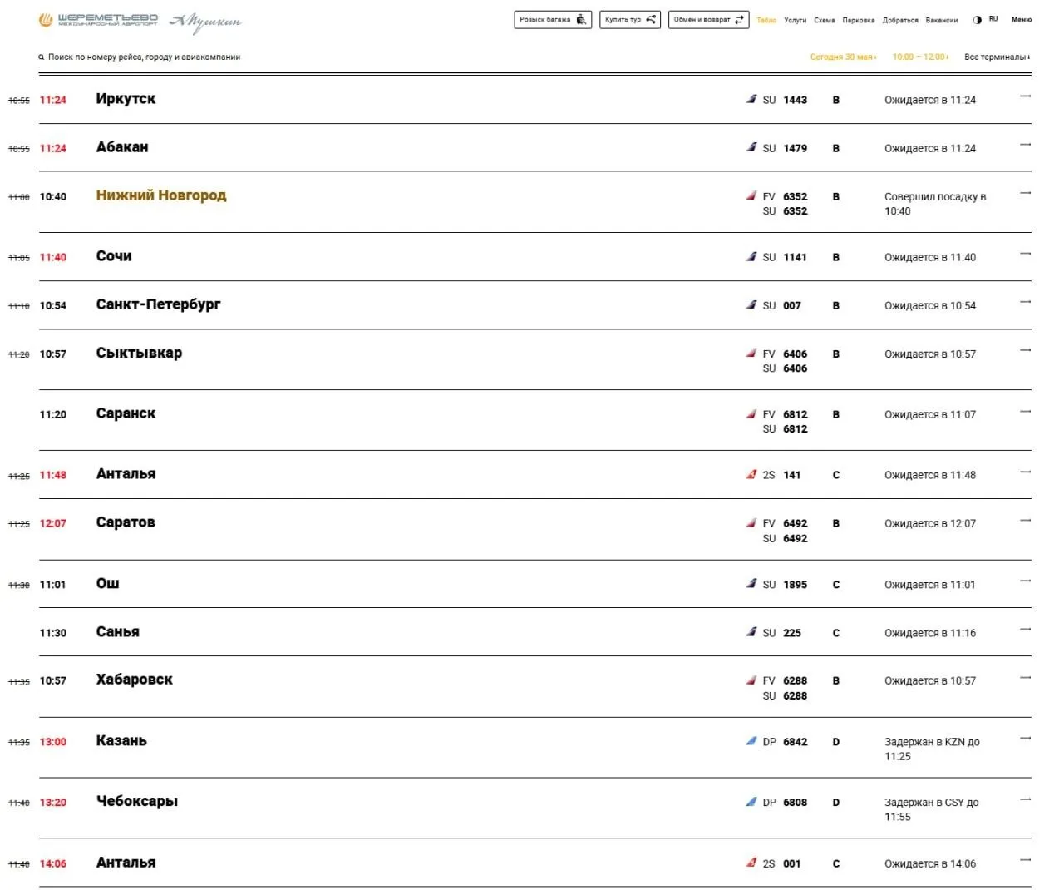1064x890 pixels.
Task: Click Aeroflot airline icon of SU 1443
Action: 751,99
